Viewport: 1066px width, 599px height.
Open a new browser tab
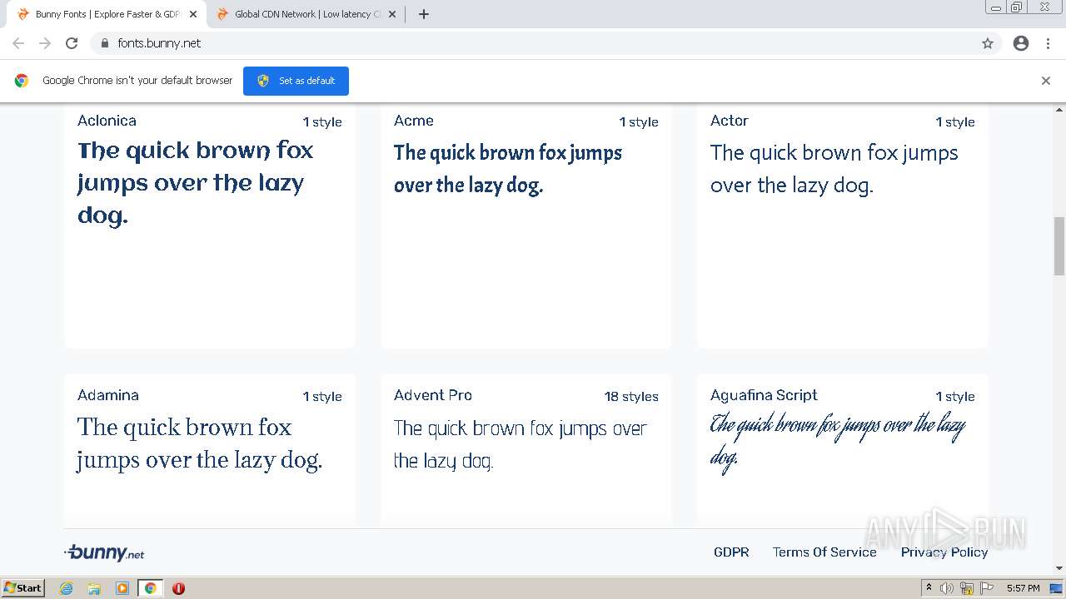[423, 14]
